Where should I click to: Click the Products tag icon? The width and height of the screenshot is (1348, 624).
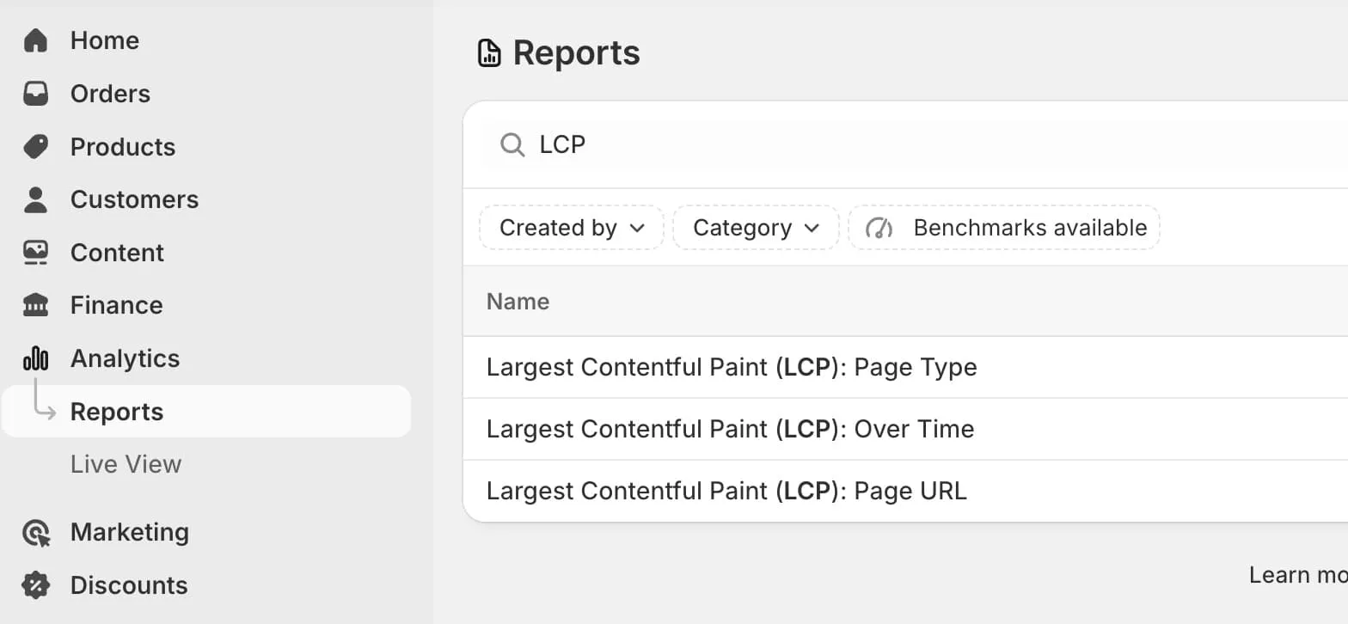coord(35,147)
